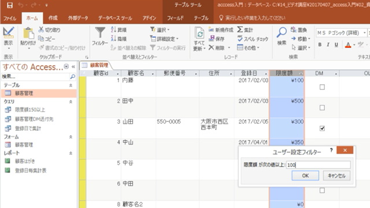Open 登録日 column dropdown arrow

point(266,74)
